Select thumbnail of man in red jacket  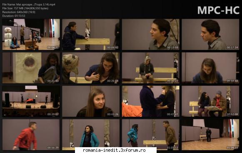[31, 135]
